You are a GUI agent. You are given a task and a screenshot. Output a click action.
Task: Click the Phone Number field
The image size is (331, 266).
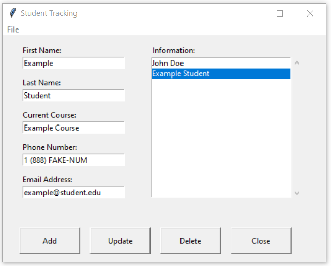tap(73, 160)
